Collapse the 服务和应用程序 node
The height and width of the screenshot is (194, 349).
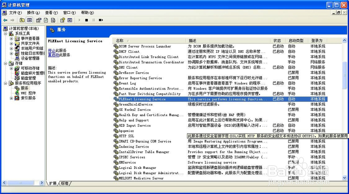tap(5, 83)
